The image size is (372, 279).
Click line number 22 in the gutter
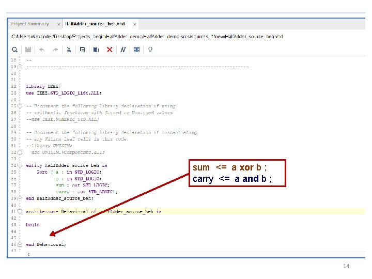(x=13, y=86)
